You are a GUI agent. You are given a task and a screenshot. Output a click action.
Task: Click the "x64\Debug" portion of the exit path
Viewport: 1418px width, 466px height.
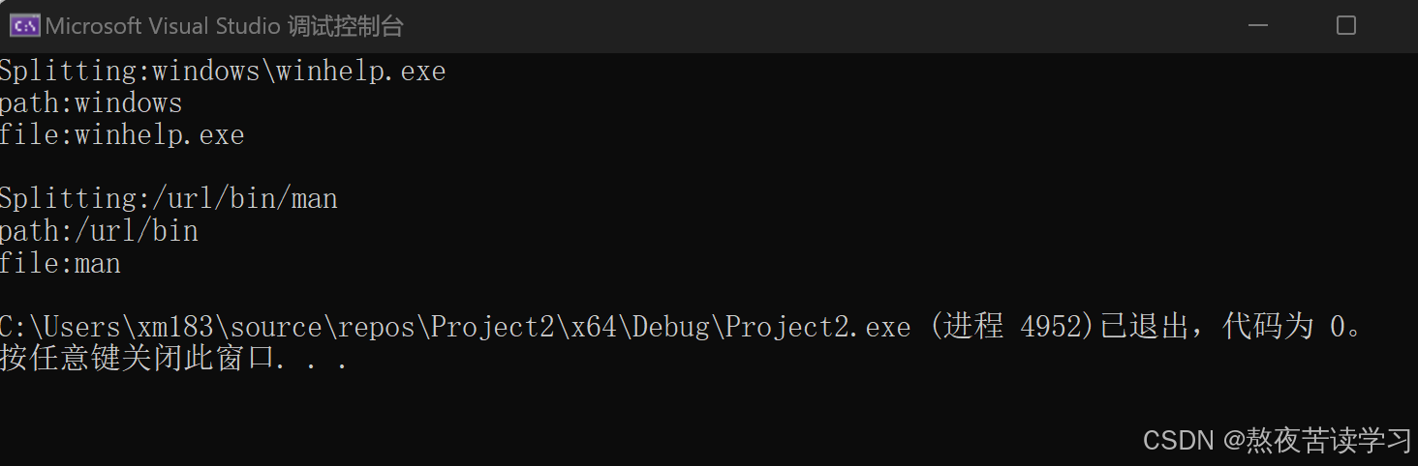coord(638,328)
